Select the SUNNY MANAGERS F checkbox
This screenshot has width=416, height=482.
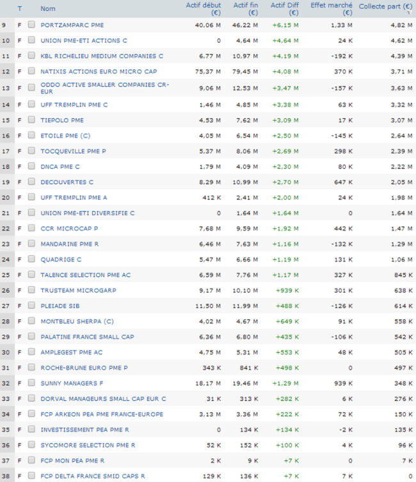(31, 383)
